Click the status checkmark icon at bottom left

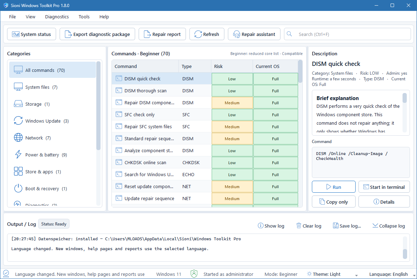tap(6, 274)
